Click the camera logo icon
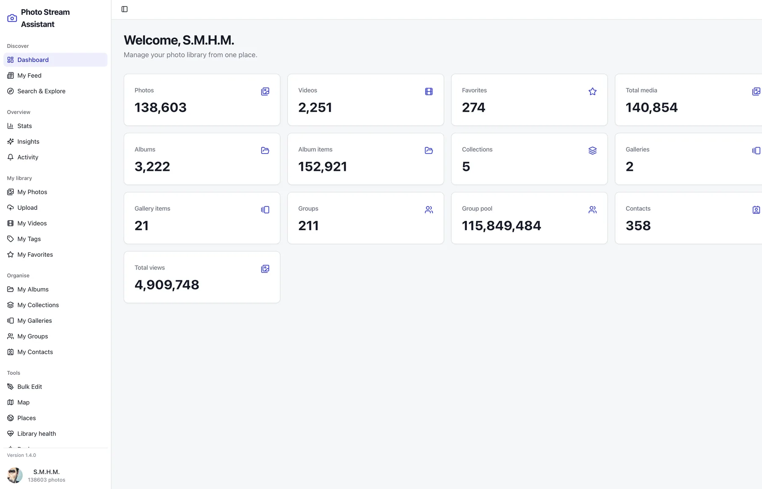Viewport: 762px width, 489px height. (12, 18)
